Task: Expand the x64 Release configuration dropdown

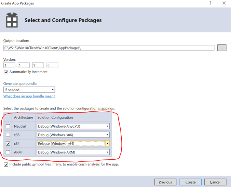Action: pos(107,144)
